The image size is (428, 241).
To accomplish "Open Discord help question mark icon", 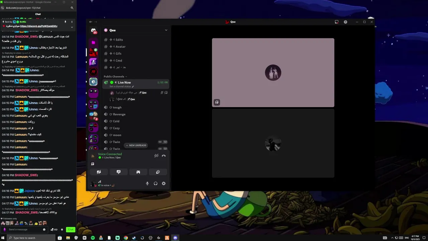I will [x=345, y=22].
